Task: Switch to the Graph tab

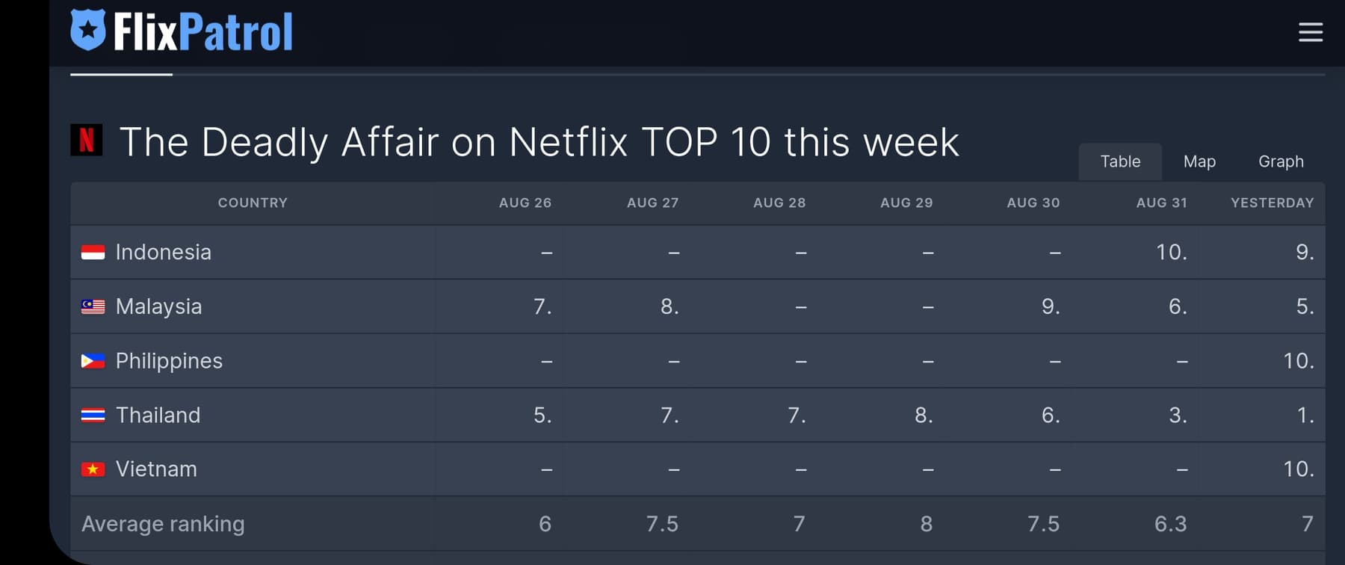Action: 1281,161
